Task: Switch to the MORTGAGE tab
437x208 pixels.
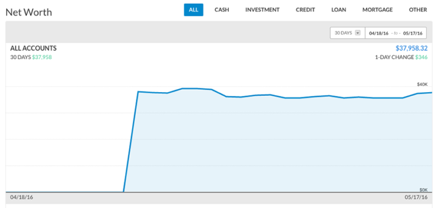Action: point(377,10)
